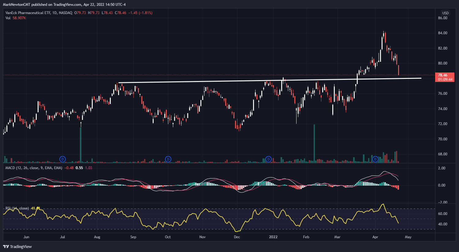Viewport: 459px width, 252px height.
Task: Click the red 78.46 current price label
Action: [x=445, y=75]
